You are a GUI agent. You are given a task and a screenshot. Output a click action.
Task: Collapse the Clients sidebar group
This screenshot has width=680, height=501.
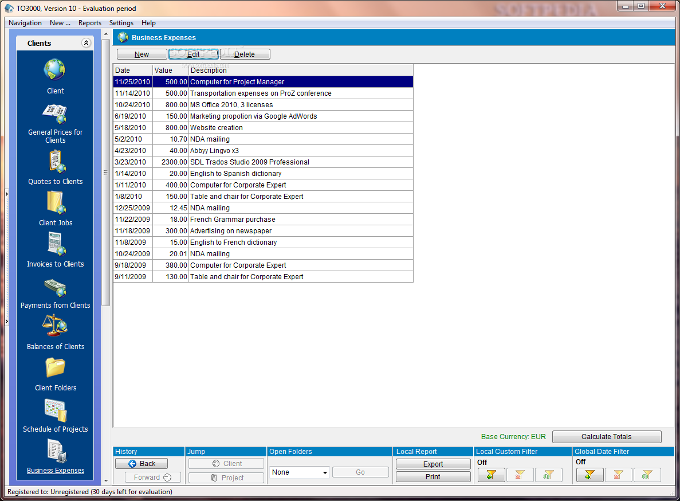click(86, 42)
